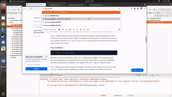This screenshot has width=172, height=97.
Task: Open search settings gear in the address bar dropdown
Action: click(119, 30)
